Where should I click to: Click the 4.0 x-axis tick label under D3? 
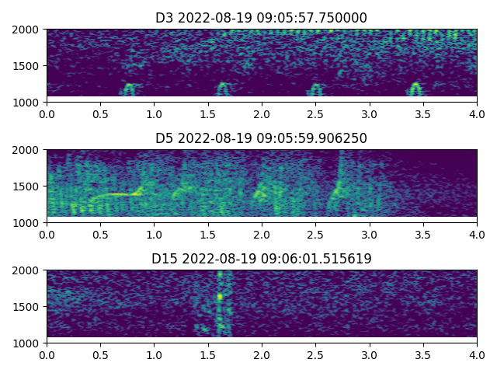pyautogui.click(x=477, y=113)
